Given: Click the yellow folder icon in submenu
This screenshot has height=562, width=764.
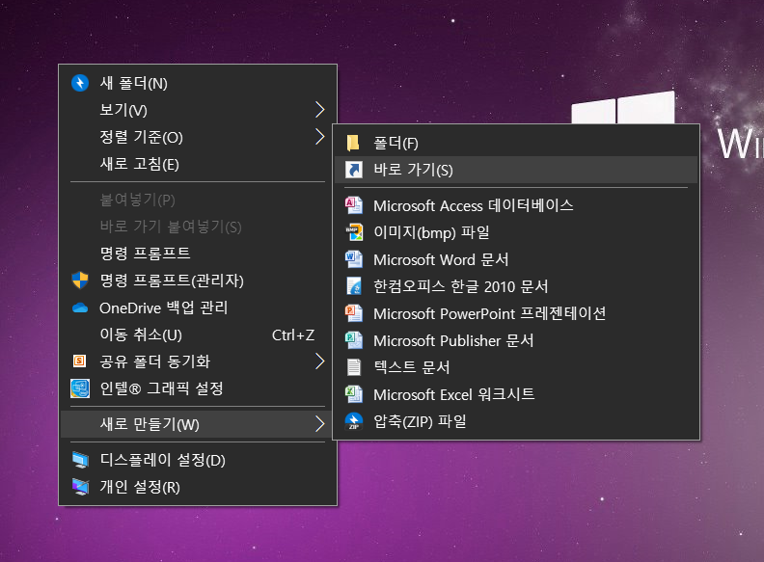Looking at the screenshot, I should (353, 144).
